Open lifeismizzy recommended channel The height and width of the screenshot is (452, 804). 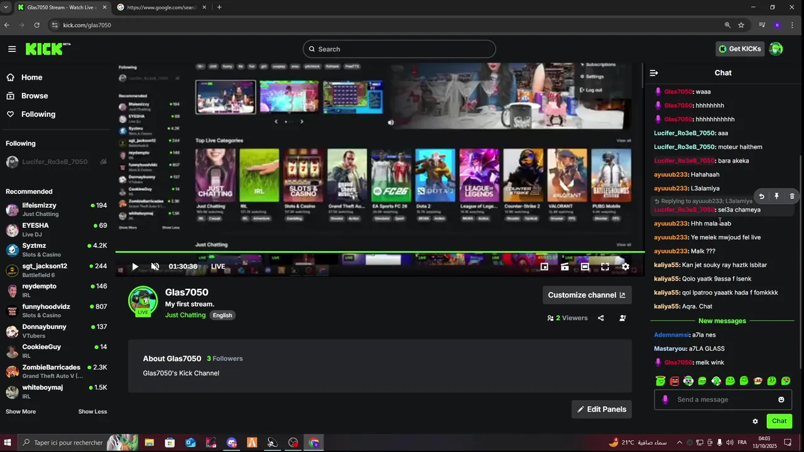[57, 210]
